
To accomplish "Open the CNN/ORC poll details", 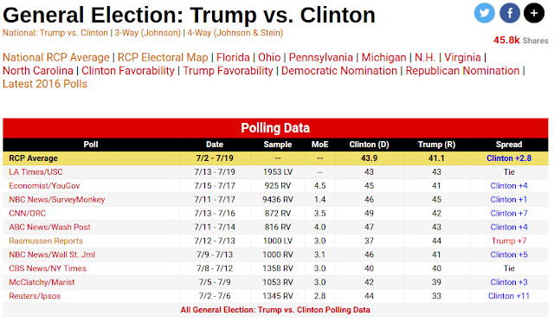I will 27,214.
